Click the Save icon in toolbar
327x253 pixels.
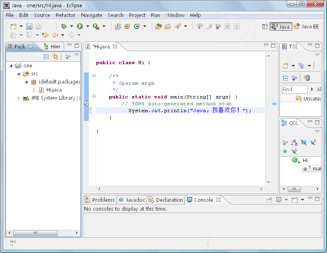click(x=29, y=26)
